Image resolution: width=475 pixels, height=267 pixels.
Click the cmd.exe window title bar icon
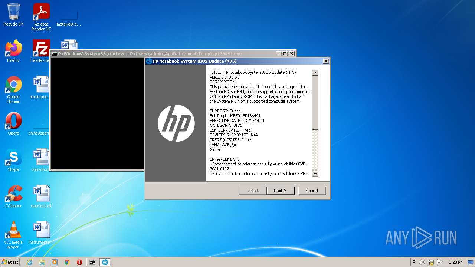(x=54, y=54)
